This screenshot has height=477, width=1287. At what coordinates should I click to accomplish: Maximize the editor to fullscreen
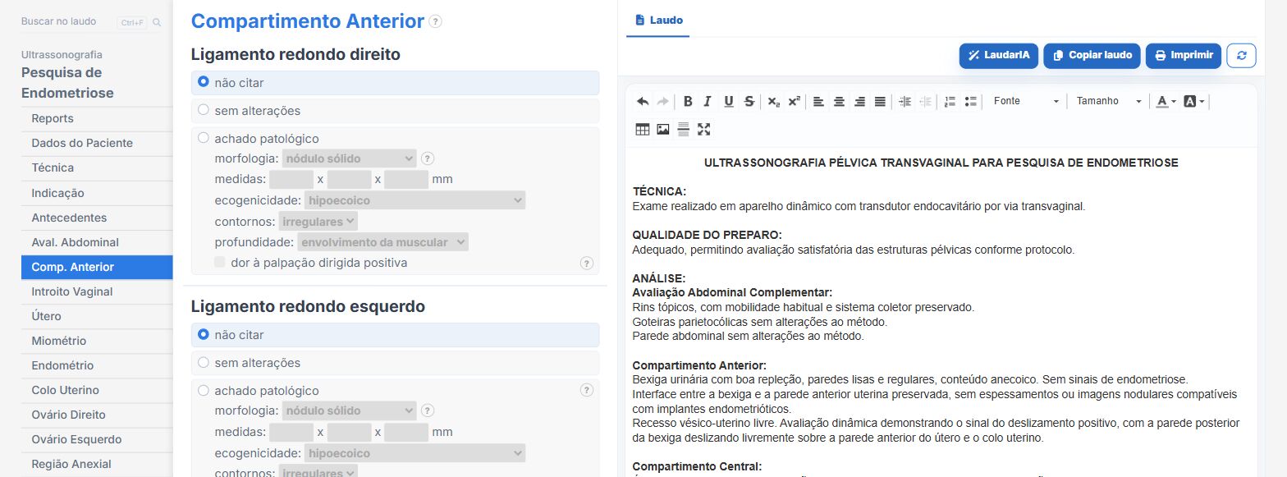coord(703,129)
